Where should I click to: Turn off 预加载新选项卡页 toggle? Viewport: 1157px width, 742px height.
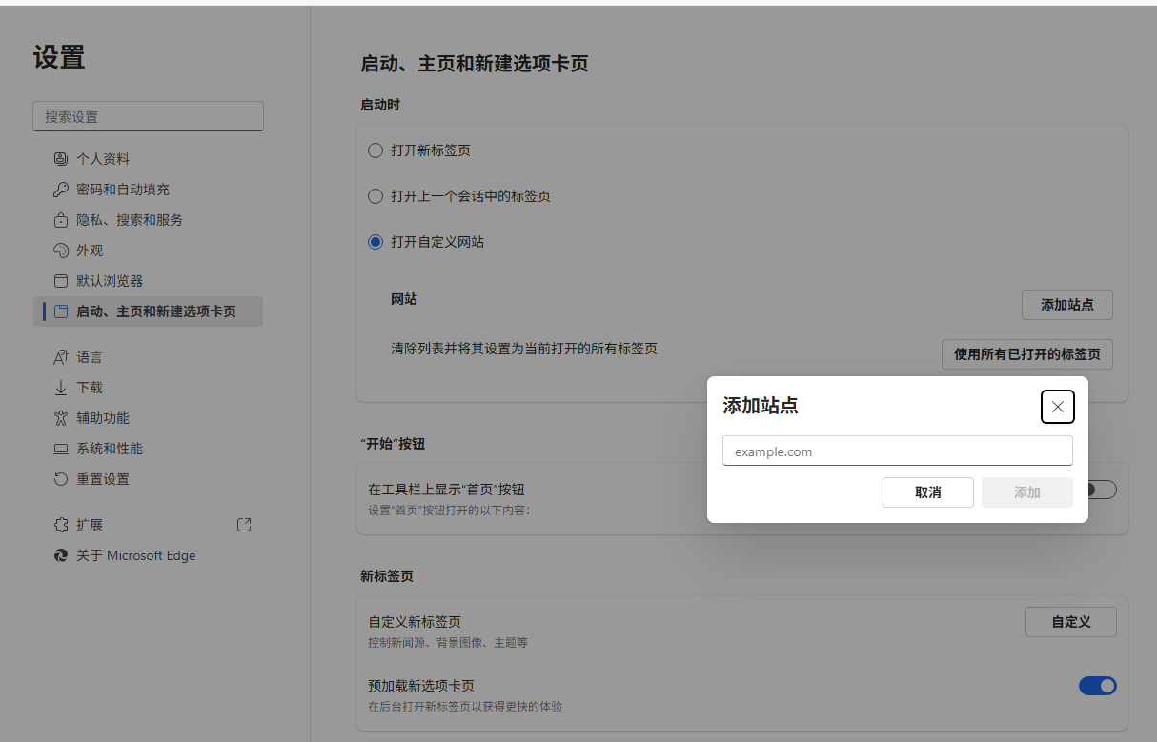1098,686
